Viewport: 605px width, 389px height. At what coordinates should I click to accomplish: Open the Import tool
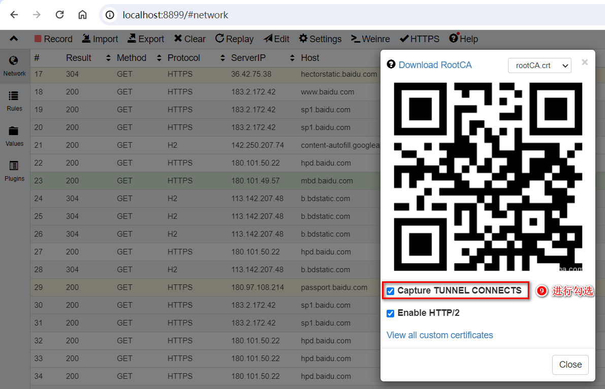click(x=86, y=39)
